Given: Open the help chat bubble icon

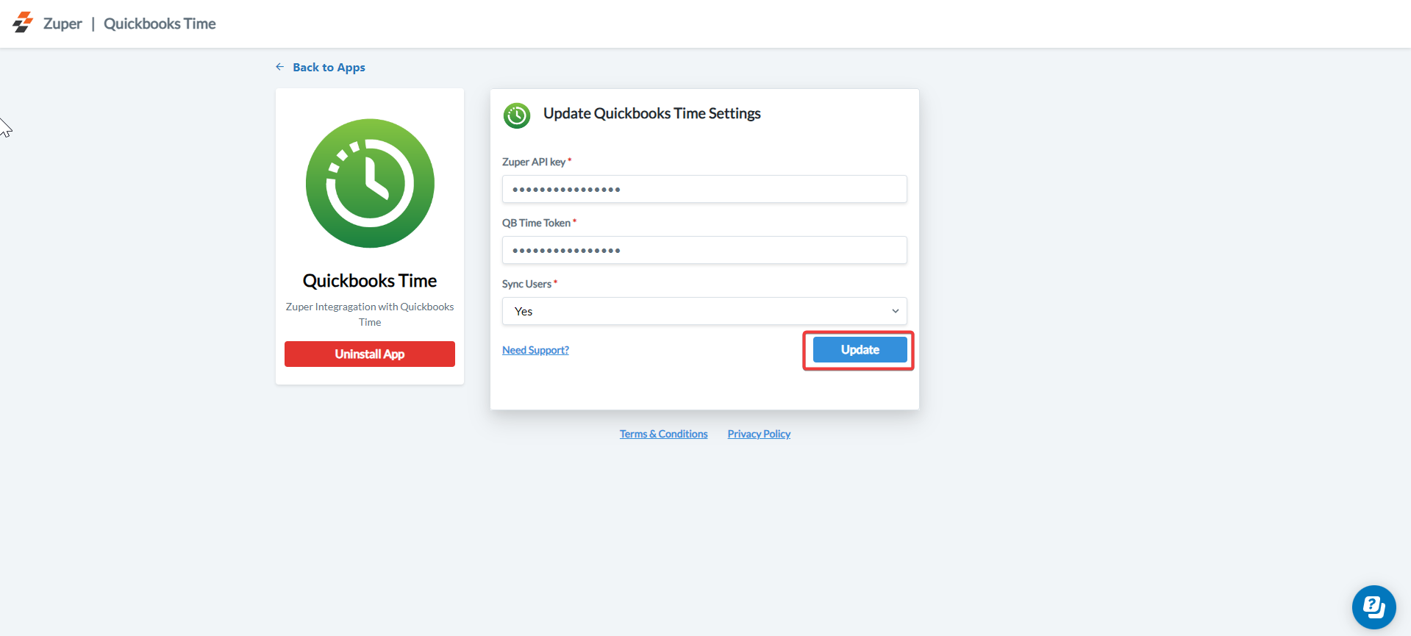Looking at the screenshot, I should [1374, 607].
